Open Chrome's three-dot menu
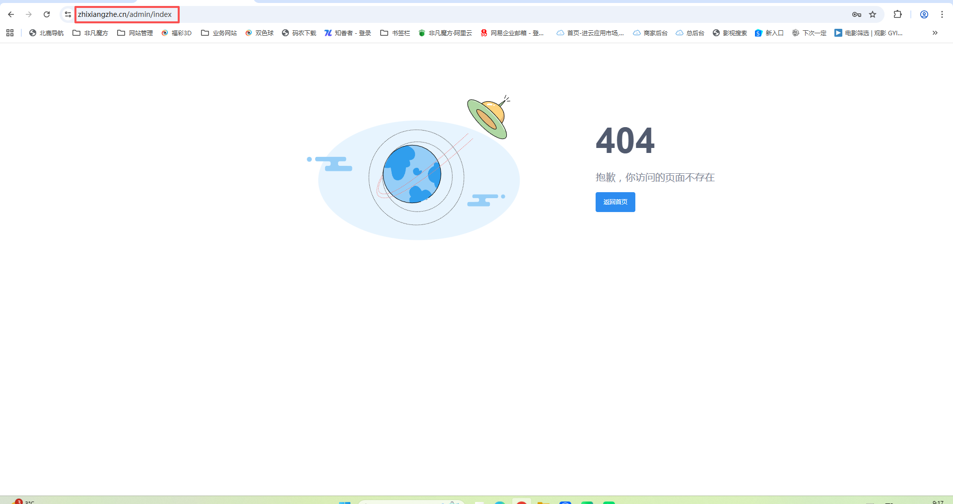953x504 pixels. [942, 14]
